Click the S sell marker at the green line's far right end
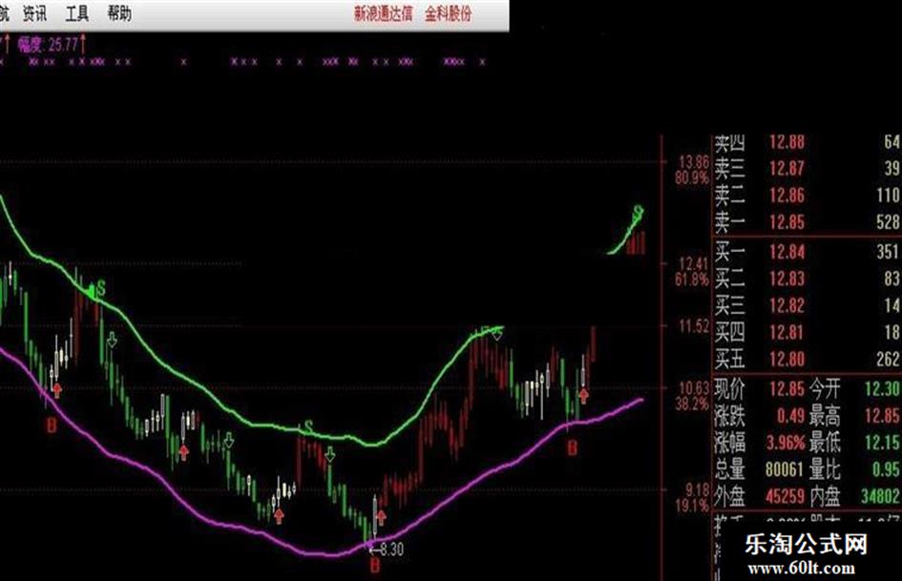Screen dimensions: 902x581 638,213
